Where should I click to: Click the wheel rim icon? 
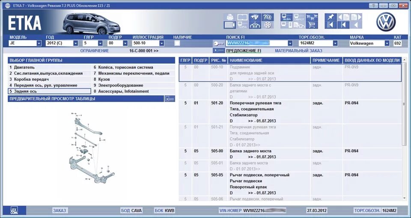point(268,25)
